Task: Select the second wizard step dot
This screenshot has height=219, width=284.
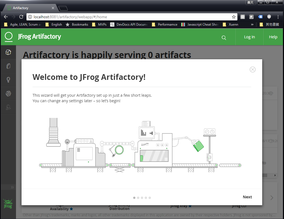Action: pos(138,198)
